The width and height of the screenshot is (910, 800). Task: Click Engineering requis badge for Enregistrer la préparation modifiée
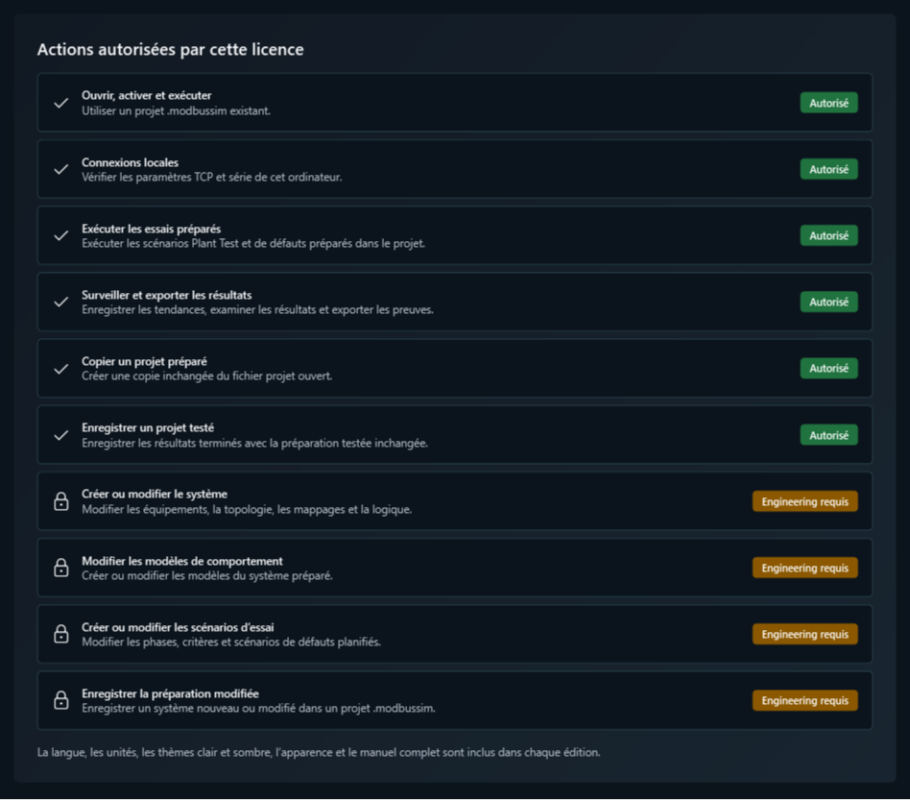(805, 700)
